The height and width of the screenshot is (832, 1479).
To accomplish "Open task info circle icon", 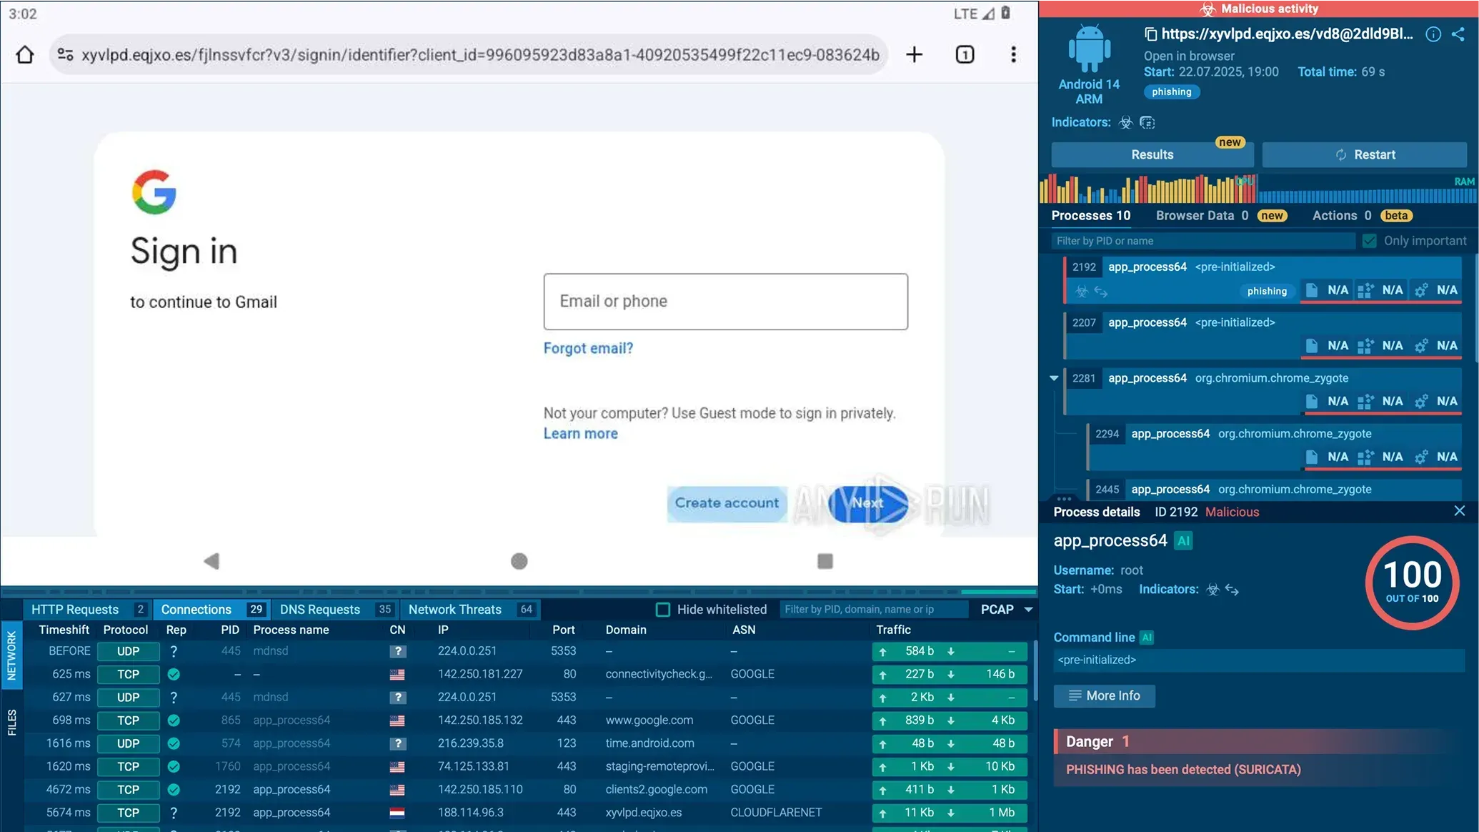I will tap(1433, 34).
